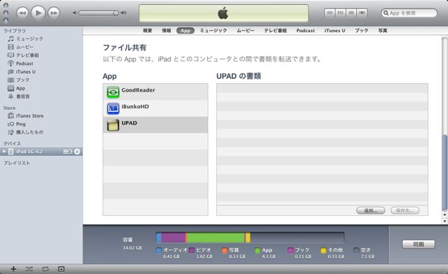
Task: Click the search magnifier icon
Action: 386,13
